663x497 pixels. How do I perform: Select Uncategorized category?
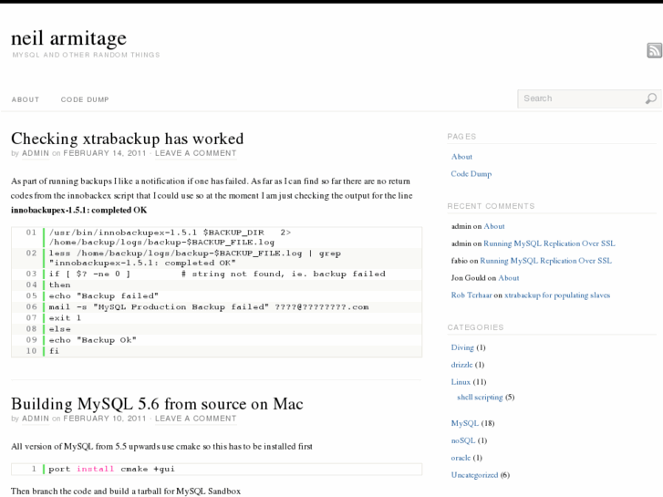pyautogui.click(x=474, y=475)
